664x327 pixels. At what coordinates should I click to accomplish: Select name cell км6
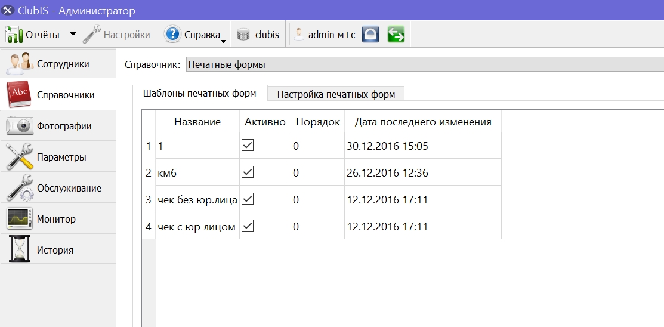pos(197,173)
